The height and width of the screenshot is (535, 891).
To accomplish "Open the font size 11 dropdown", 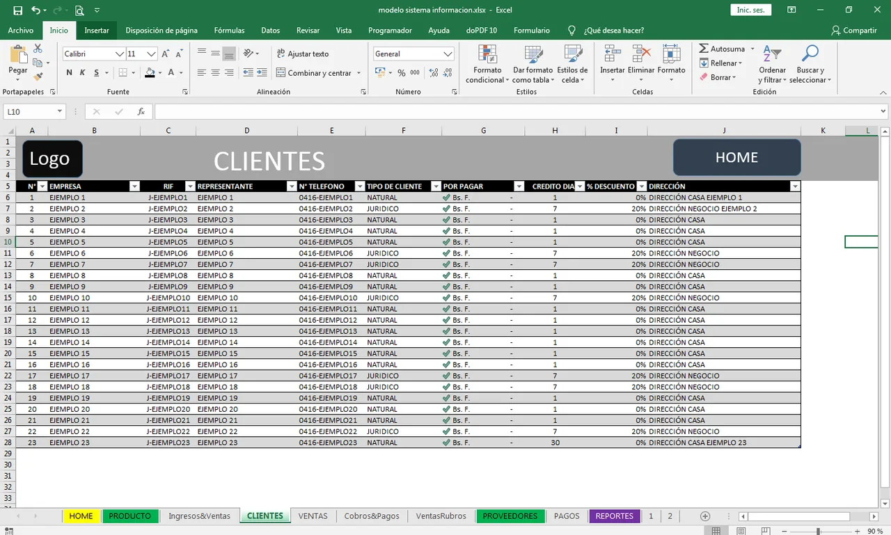I will click(x=152, y=54).
